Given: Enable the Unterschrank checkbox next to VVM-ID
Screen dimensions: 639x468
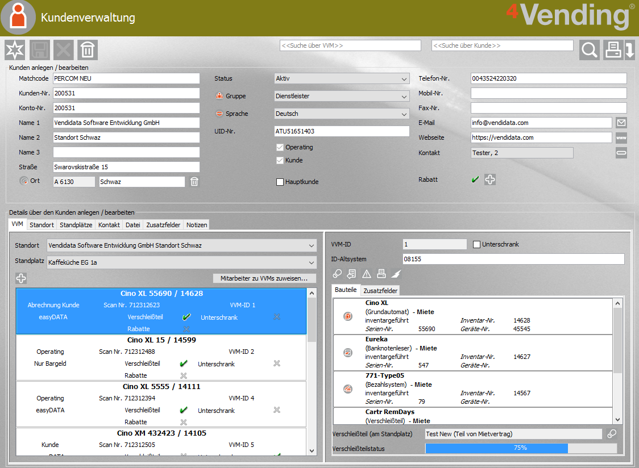Looking at the screenshot, I should [x=476, y=244].
